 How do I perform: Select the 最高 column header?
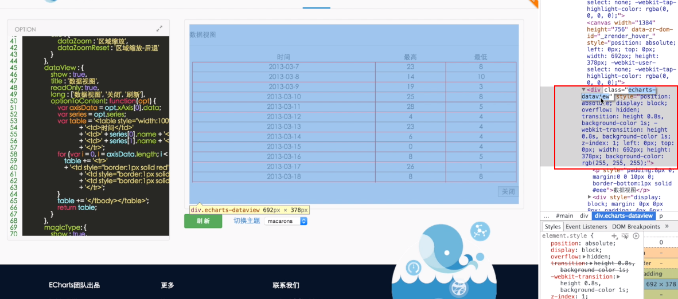[x=410, y=57]
